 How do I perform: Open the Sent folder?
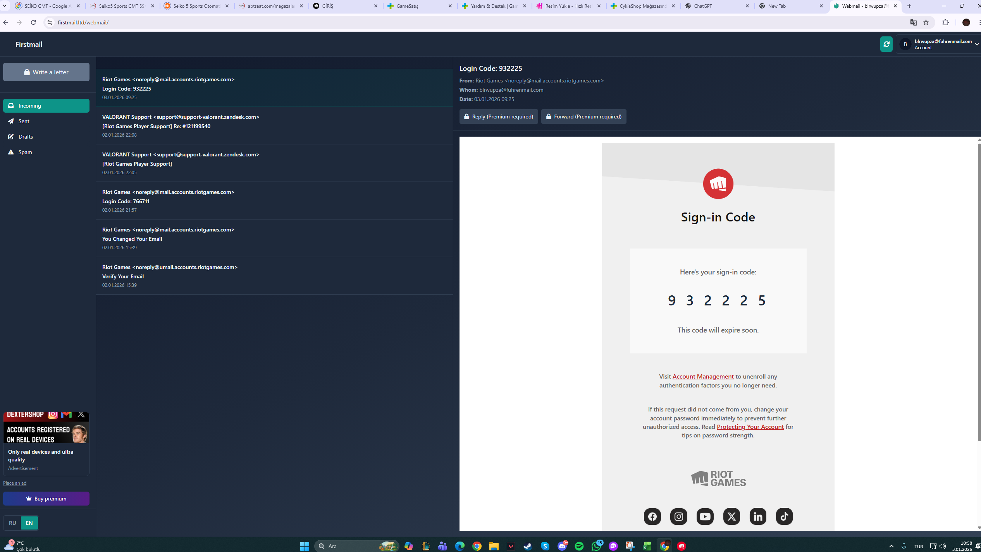tap(46, 121)
